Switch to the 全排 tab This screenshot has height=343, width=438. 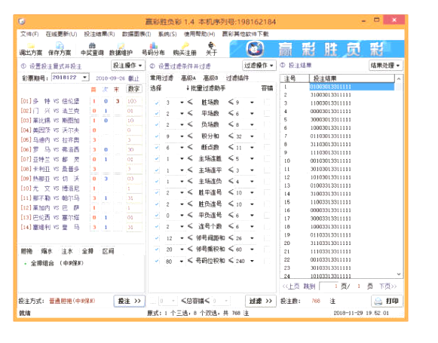pos(87,251)
